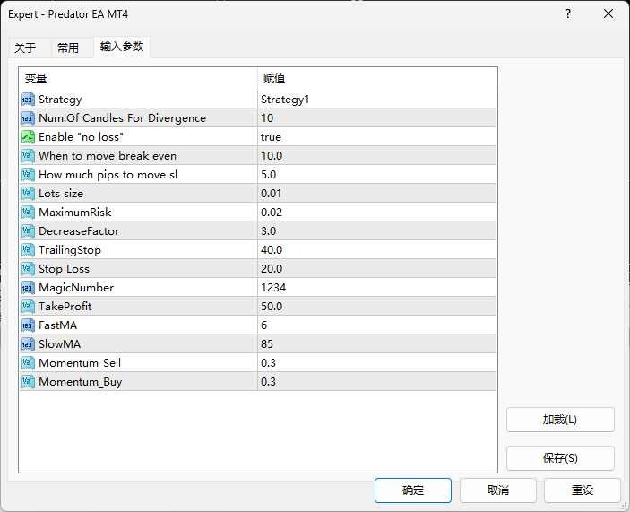This screenshot has height=512, width=630.
Task: Click the integer icon beside Strategy
Action: coord(28,100)
